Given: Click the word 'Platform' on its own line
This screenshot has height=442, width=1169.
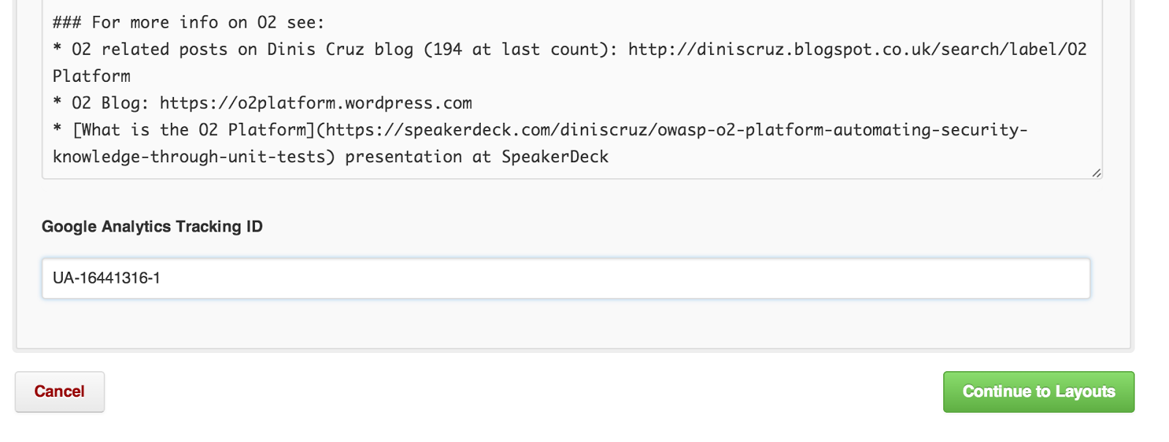Looking at the screenshot, I should click(91, 76).
